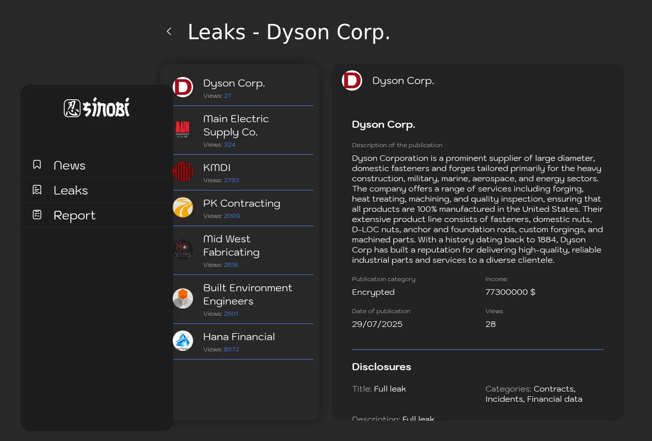Open the Report menu item
The image size is (652, 441).
point(74,215)
